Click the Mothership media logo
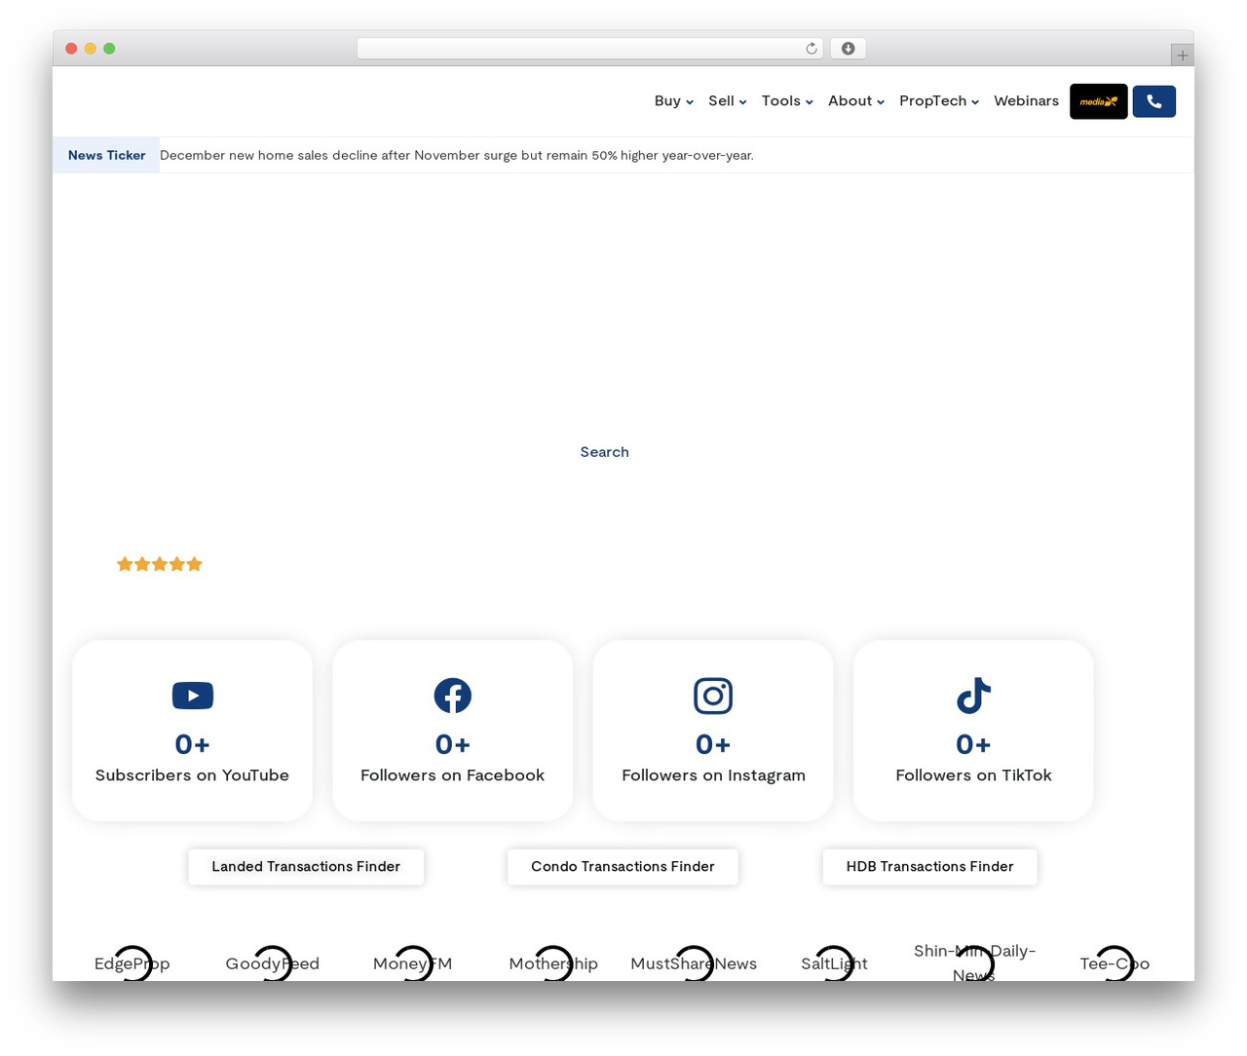This screenshot has height=1056, width=1247. tap(553, 963)
